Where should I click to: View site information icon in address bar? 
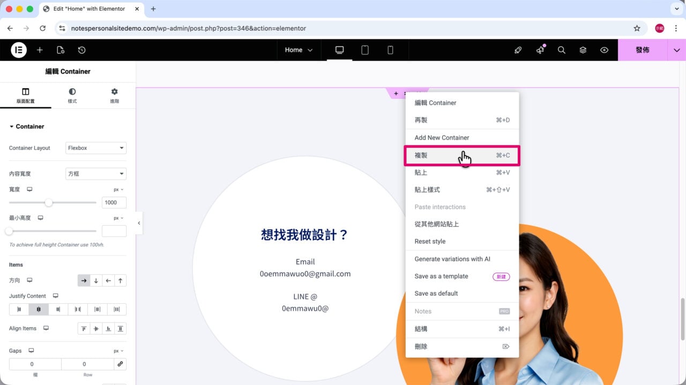click(x=62, y=28)
